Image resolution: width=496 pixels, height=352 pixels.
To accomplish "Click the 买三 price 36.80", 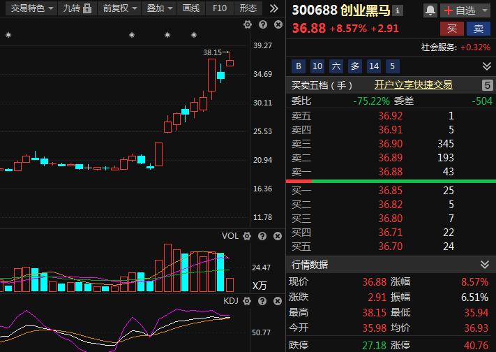I will pos(391,219).
